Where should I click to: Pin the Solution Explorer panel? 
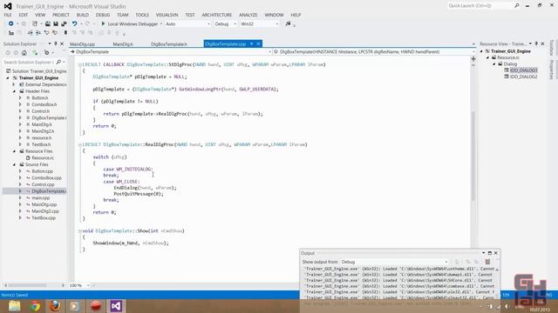click(x=56, y=43)
